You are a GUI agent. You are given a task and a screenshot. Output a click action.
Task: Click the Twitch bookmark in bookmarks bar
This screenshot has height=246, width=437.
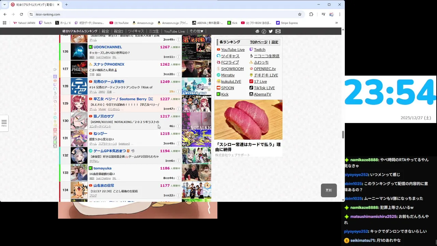[x=45, y=23]
